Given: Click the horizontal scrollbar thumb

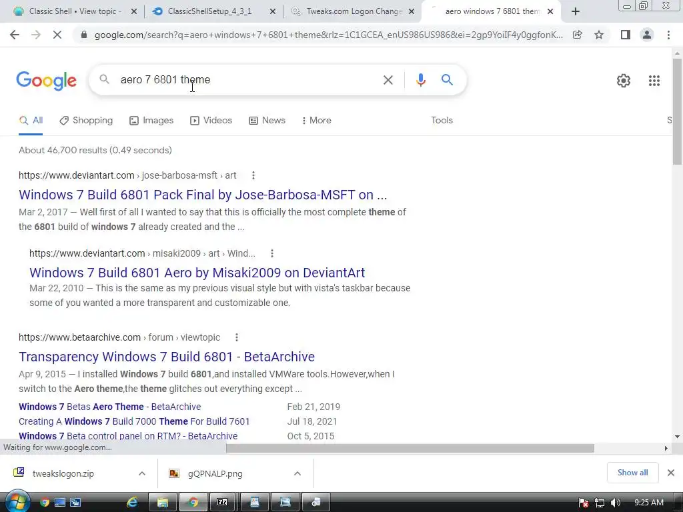Looking at the screenshot, I should [410, 448].
